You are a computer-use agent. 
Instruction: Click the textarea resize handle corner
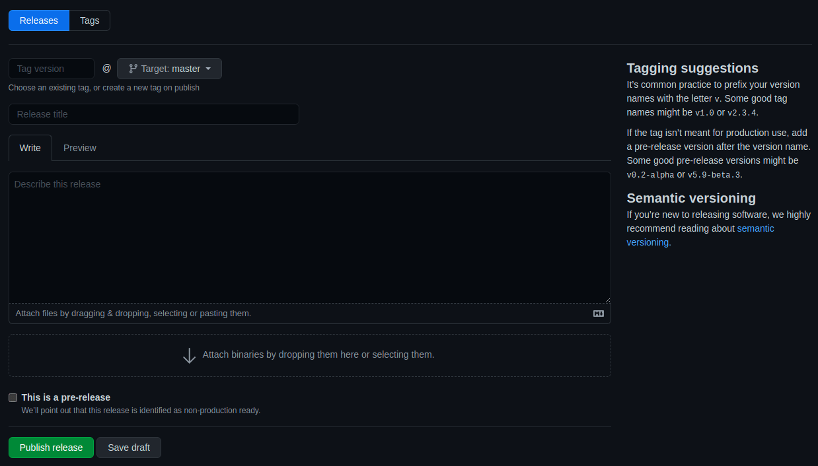click(607, 299)
